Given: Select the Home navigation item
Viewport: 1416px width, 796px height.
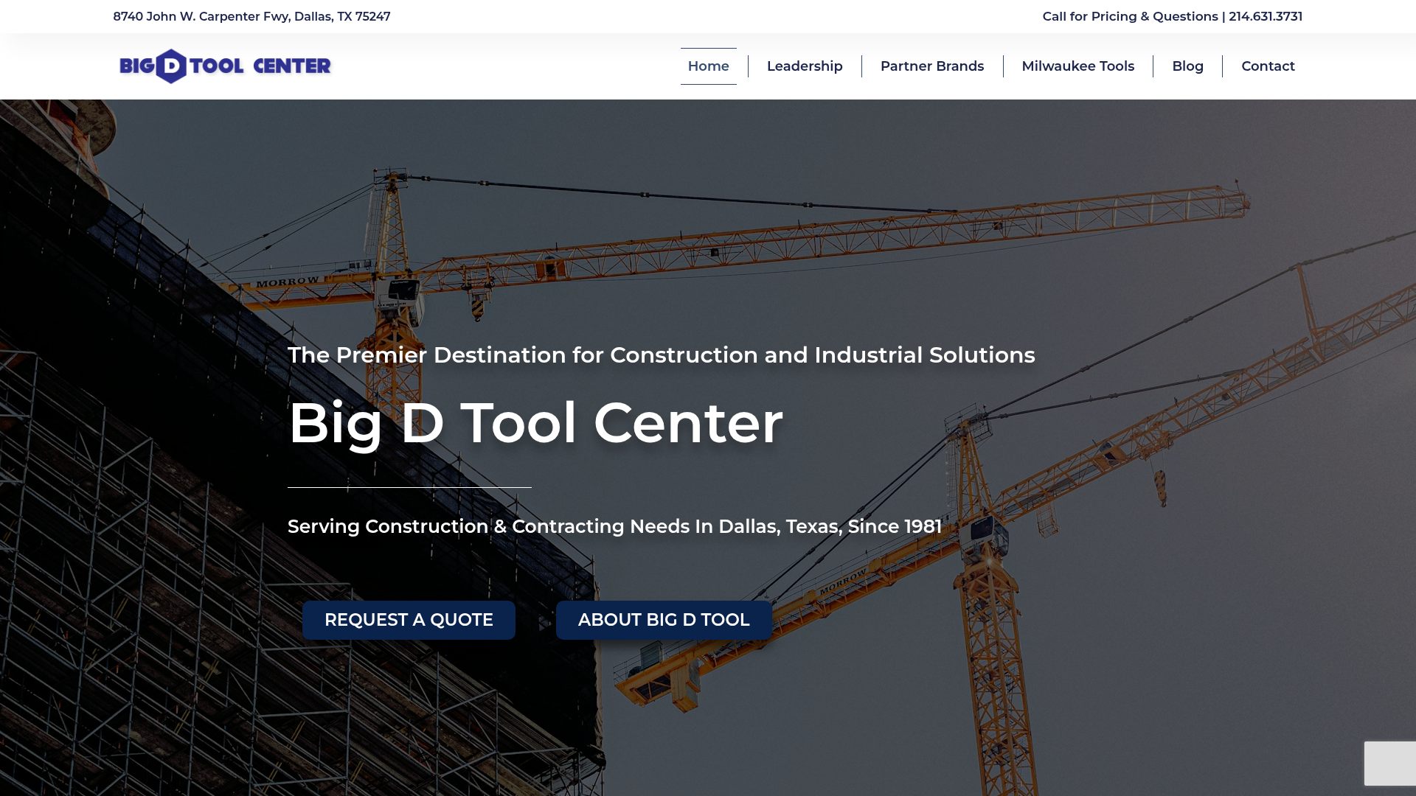Looking at the screenshot, I should click(708, 66).
